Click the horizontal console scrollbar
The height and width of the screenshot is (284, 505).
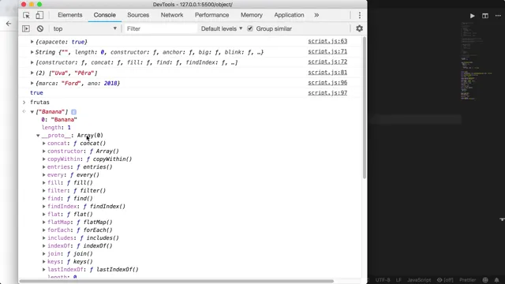click(177, 281)
